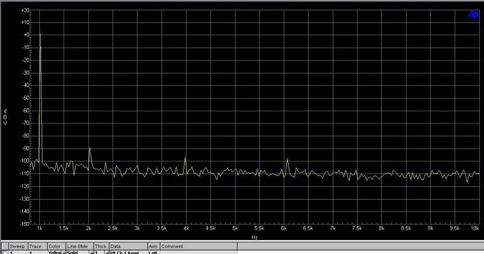Click the Data column header

coord(115,246)
